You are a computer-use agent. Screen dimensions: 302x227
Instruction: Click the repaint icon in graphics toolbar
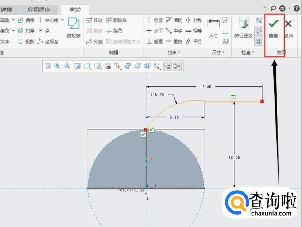[77, 66]
